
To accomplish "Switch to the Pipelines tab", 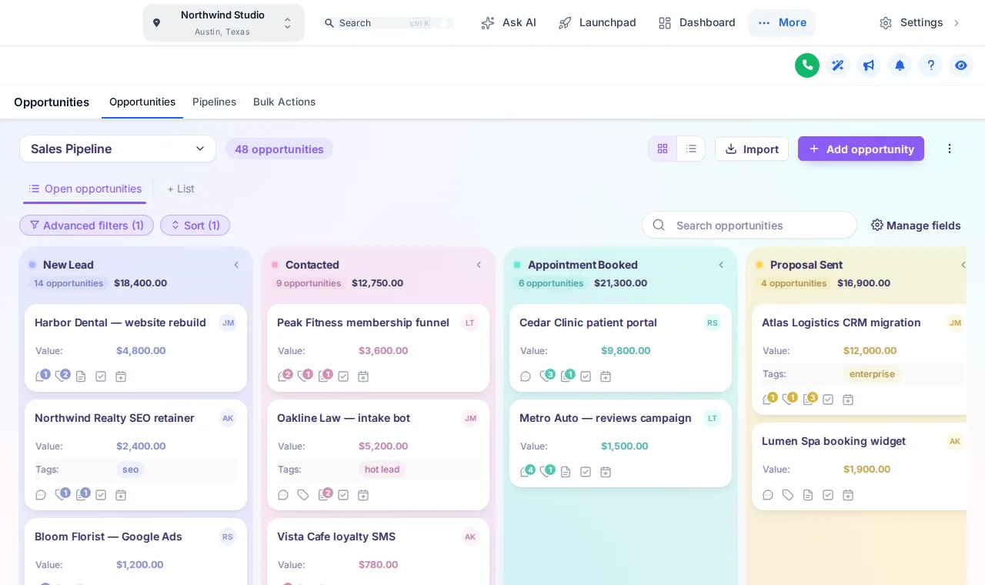I will (x=214, y=102).
